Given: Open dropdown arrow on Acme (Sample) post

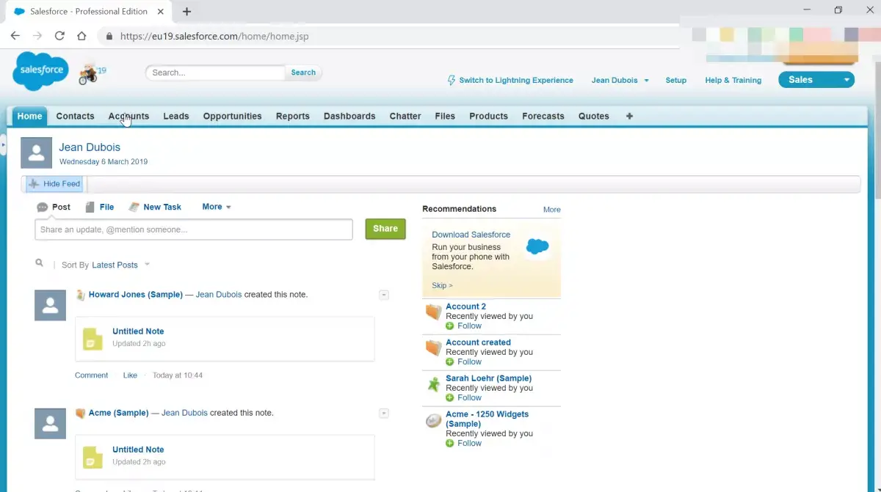Looking at the screenshot, I should [384, 414].
